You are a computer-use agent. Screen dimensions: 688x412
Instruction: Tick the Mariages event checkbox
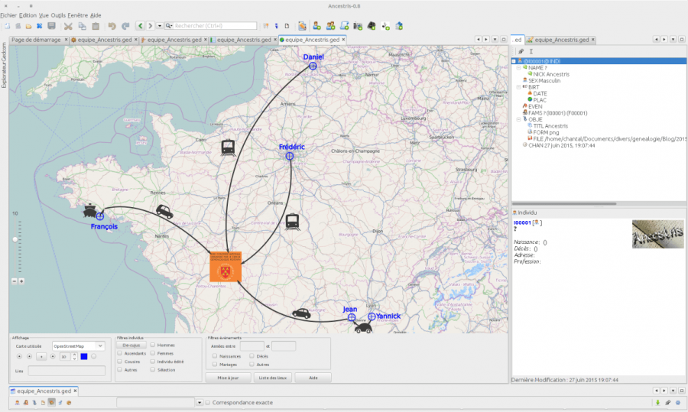[215, 364]
